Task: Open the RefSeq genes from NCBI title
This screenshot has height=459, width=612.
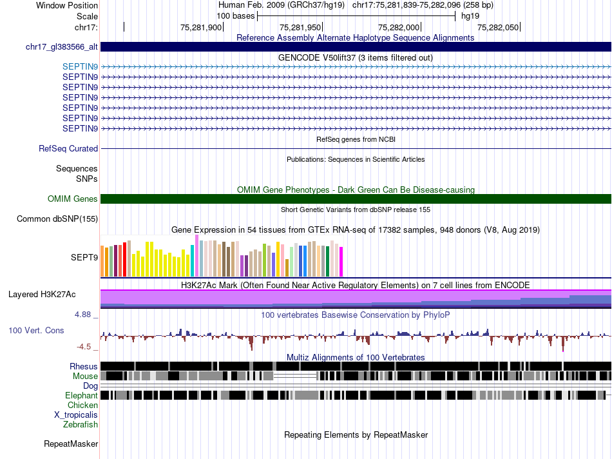Action: click(x=356, y=139)
